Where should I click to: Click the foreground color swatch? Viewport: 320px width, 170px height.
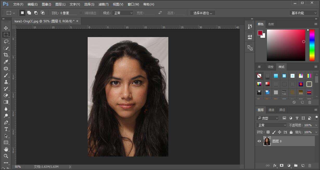tap(260, 33)
